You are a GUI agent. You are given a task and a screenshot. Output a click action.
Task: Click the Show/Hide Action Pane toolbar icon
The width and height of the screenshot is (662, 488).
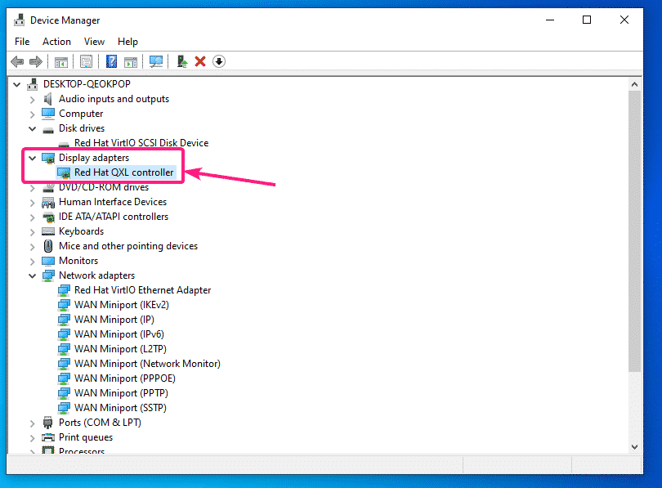point(131,62)
